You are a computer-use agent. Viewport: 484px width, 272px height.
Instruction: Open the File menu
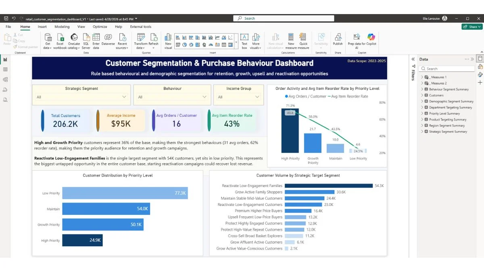[x=8, y=27]
